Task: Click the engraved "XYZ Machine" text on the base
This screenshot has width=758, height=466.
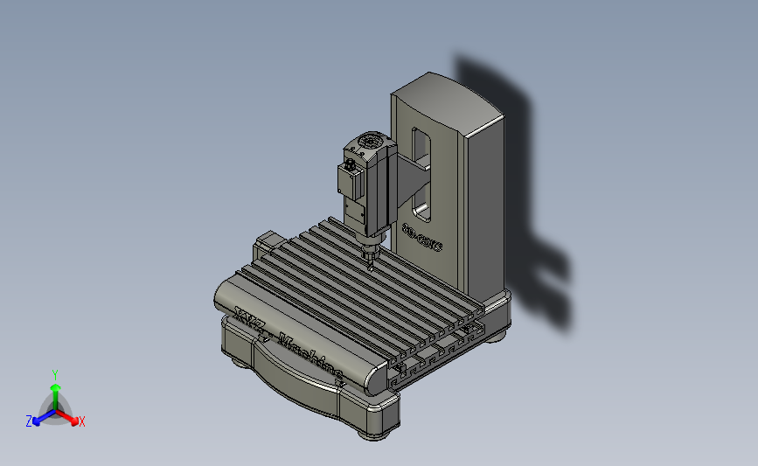Action: [x=288, y=342]
